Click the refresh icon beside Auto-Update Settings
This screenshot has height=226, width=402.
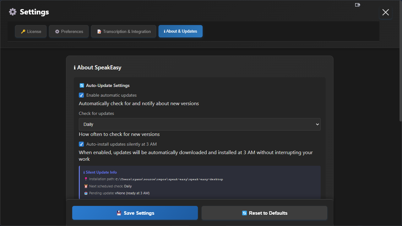tap(82, 85)
